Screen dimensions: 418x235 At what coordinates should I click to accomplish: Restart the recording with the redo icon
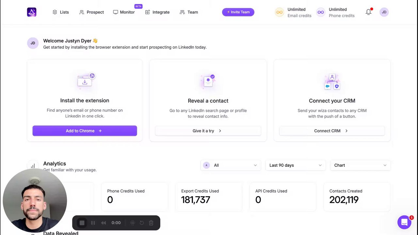142,223
